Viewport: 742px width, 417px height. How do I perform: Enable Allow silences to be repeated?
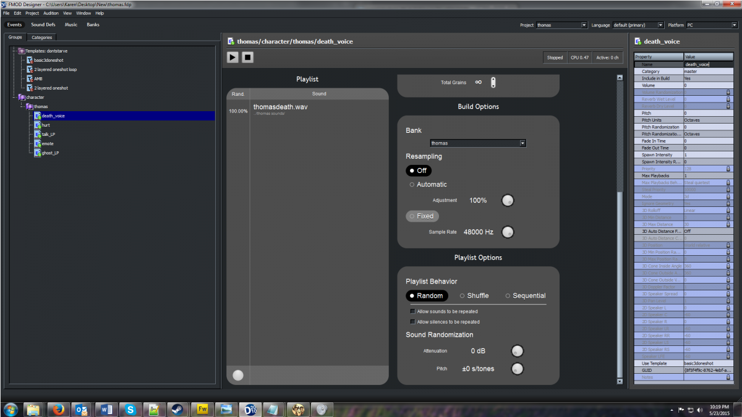click(x=412, y=322)
